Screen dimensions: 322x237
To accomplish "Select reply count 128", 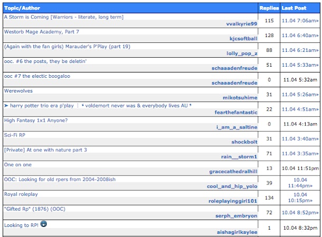I will point(269,35).
